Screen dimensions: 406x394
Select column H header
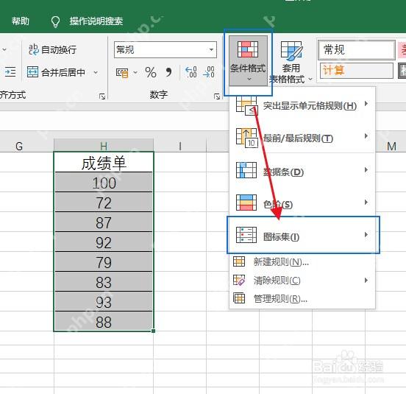click(104, 146)
